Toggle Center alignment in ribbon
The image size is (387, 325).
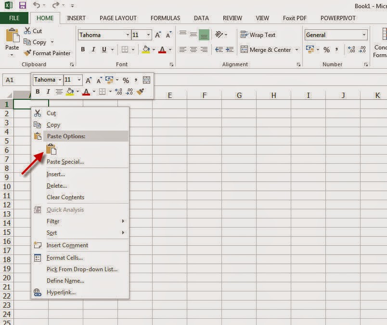193,49
